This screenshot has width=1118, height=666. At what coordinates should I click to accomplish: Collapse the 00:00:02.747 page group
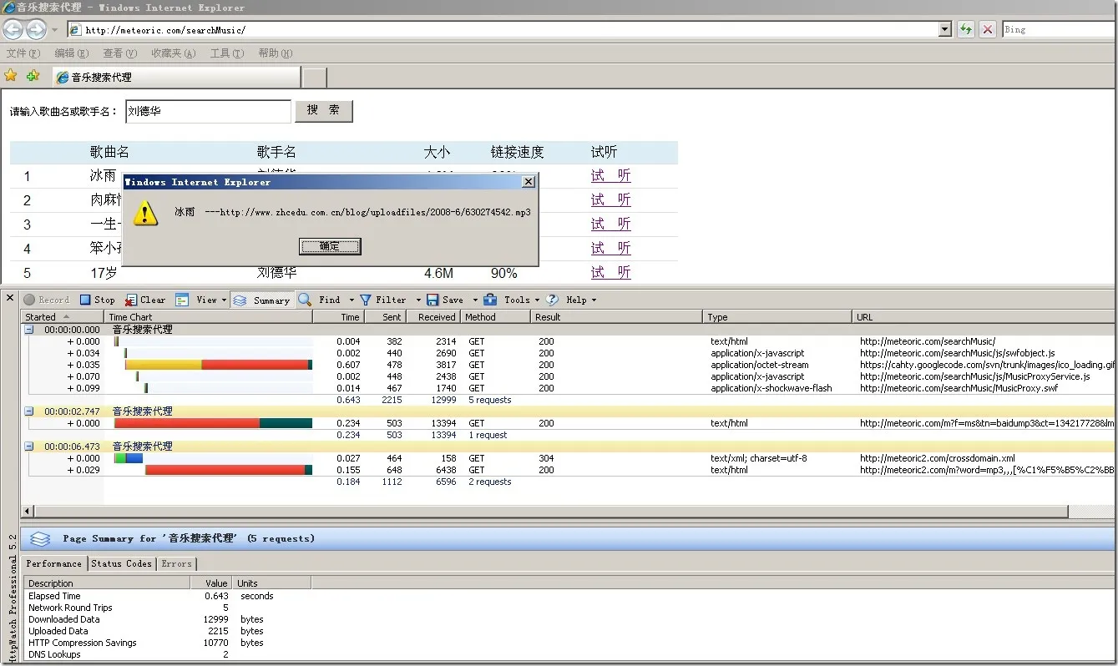click(x=28, y=411)
